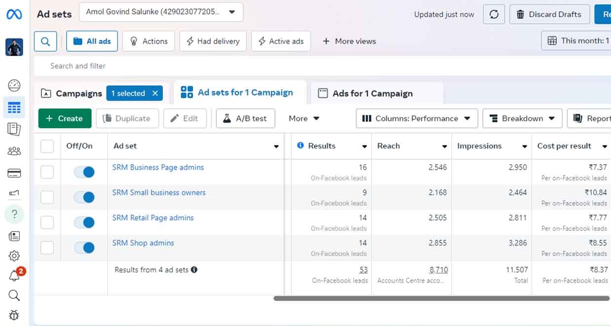Switch to Ads for 1 Campaign tab

(378, 93)
